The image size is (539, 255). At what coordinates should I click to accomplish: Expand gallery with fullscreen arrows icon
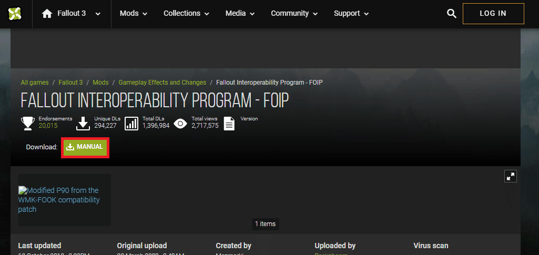511,177
